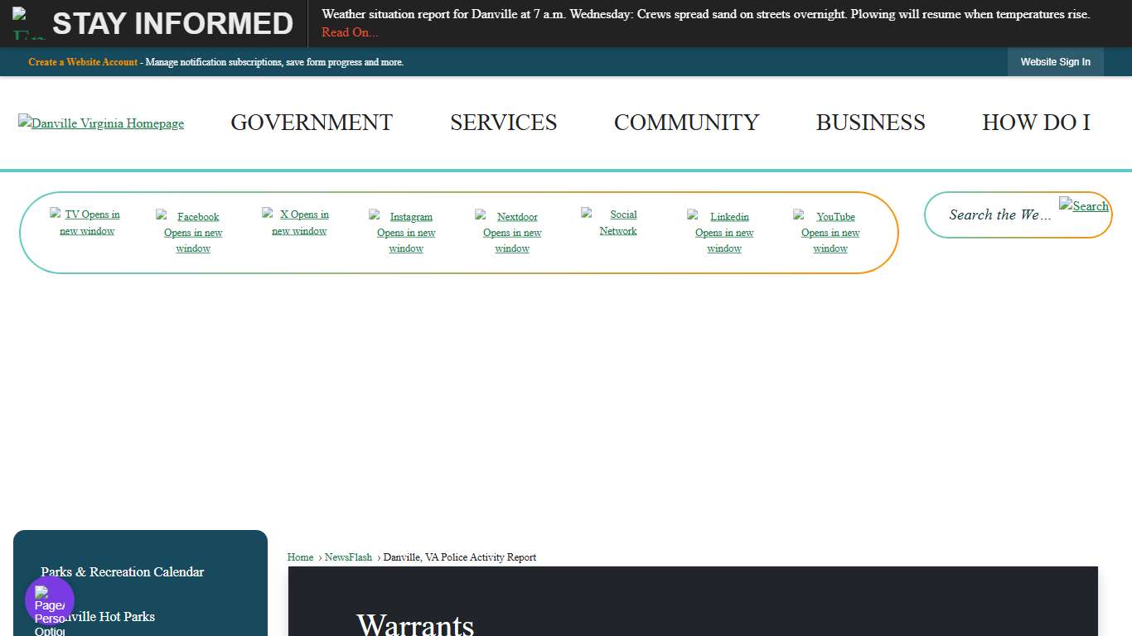Screen dimensions: 1132x636
Task: Expand the SERVICES dropdown menu
Action: [x=503, y=123]
